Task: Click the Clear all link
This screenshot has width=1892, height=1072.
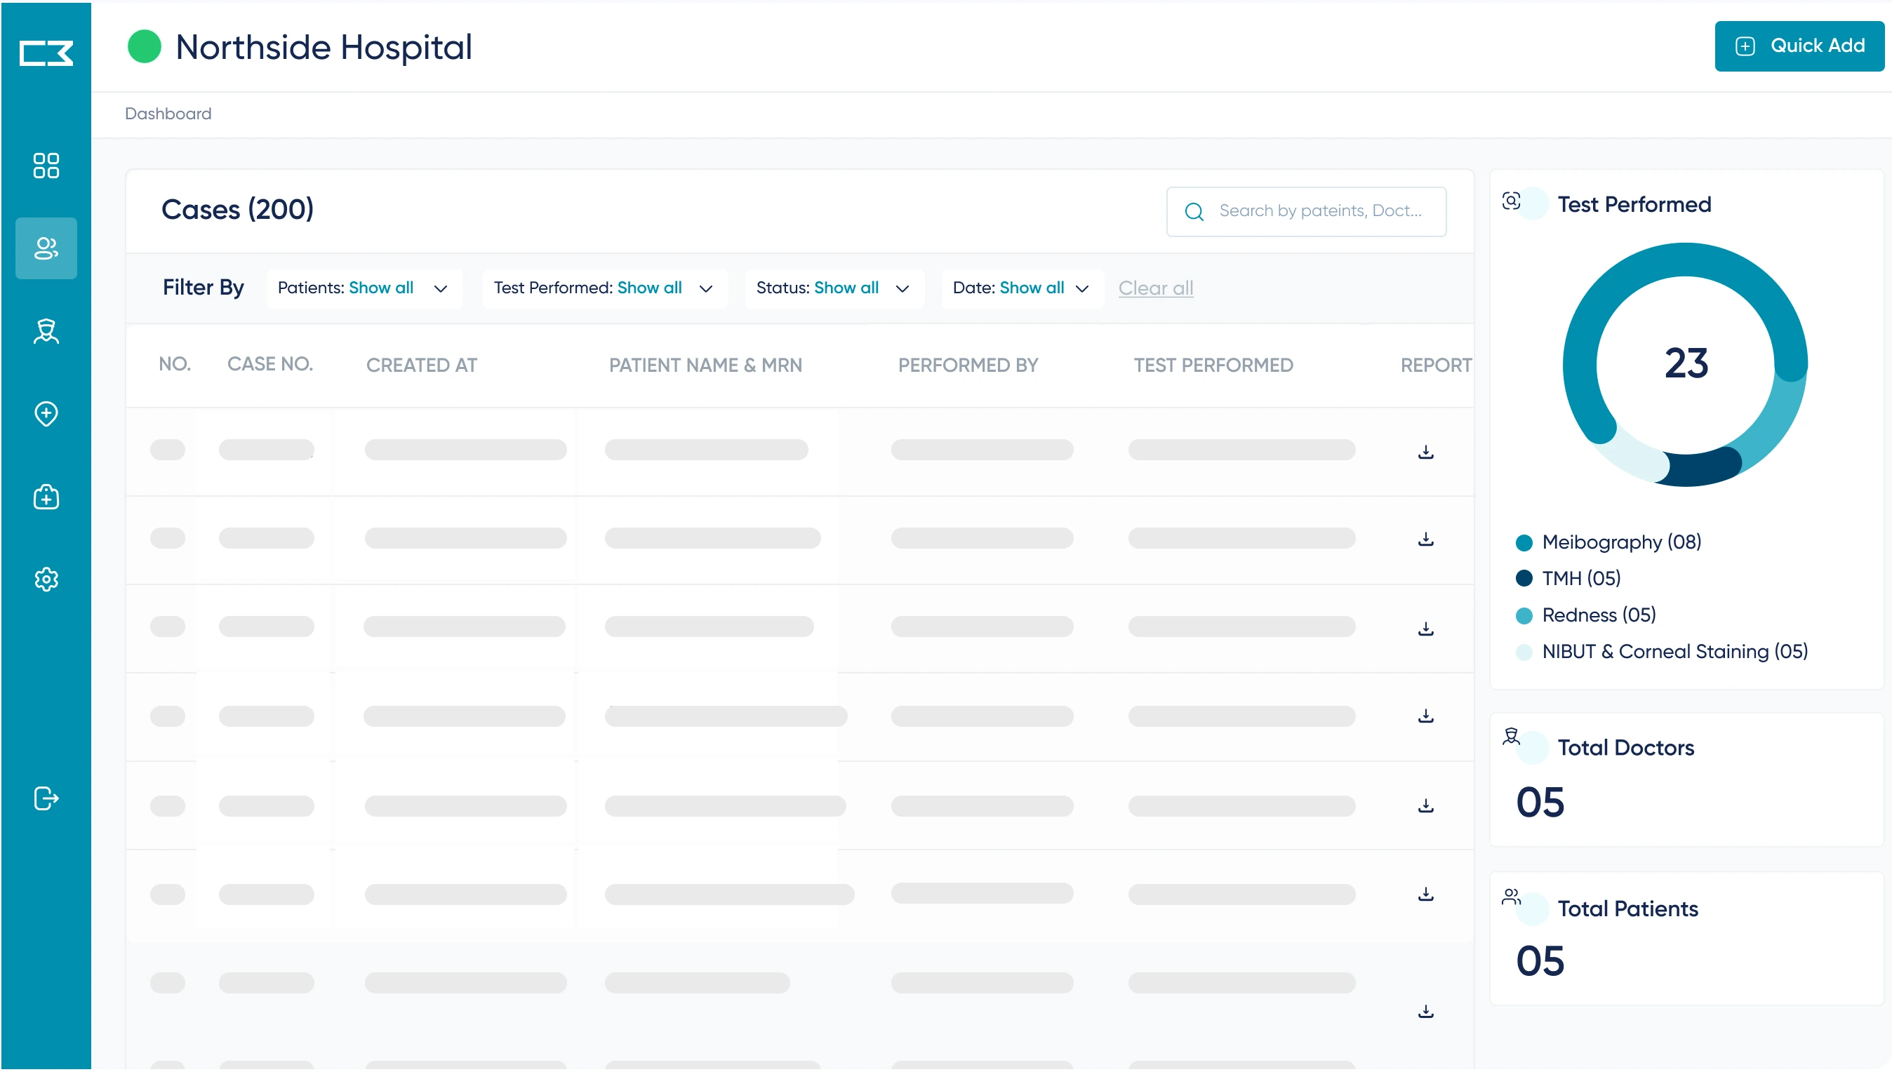Action: 1156,288
